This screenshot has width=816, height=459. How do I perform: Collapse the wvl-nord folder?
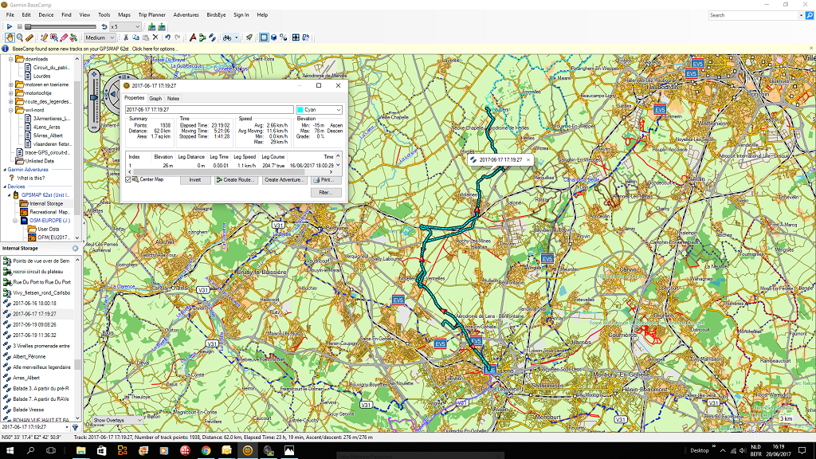click(11, 110)
